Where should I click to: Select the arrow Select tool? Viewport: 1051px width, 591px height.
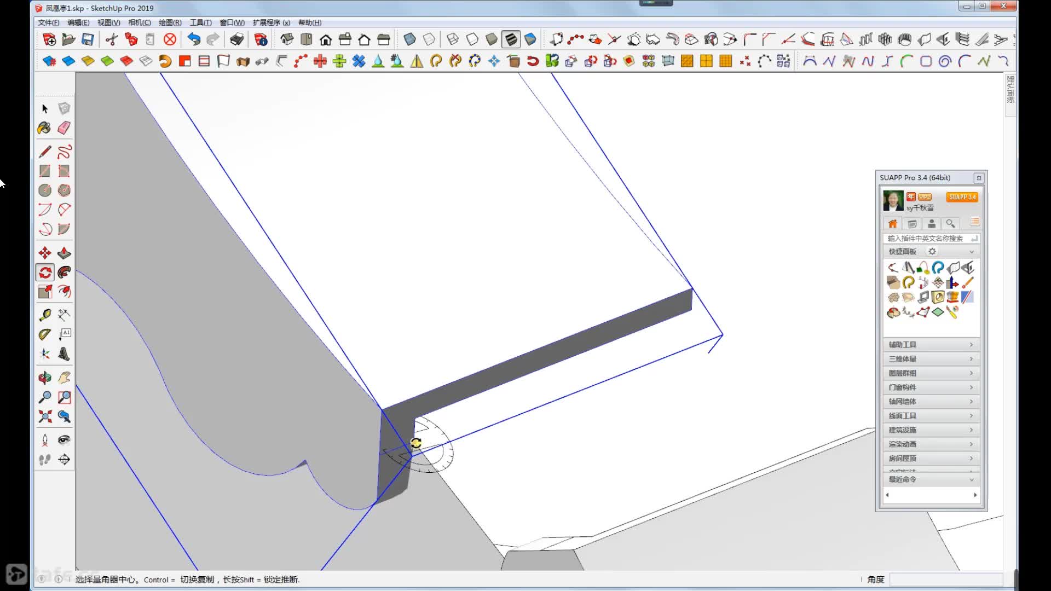tap(45, 108)
